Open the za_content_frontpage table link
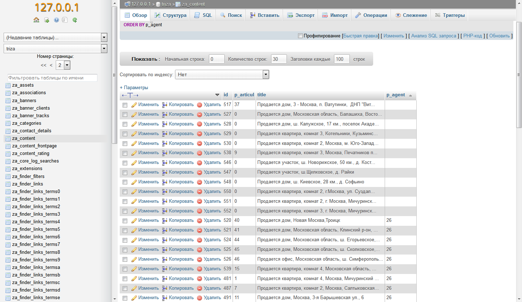 [x=35, y=146]
